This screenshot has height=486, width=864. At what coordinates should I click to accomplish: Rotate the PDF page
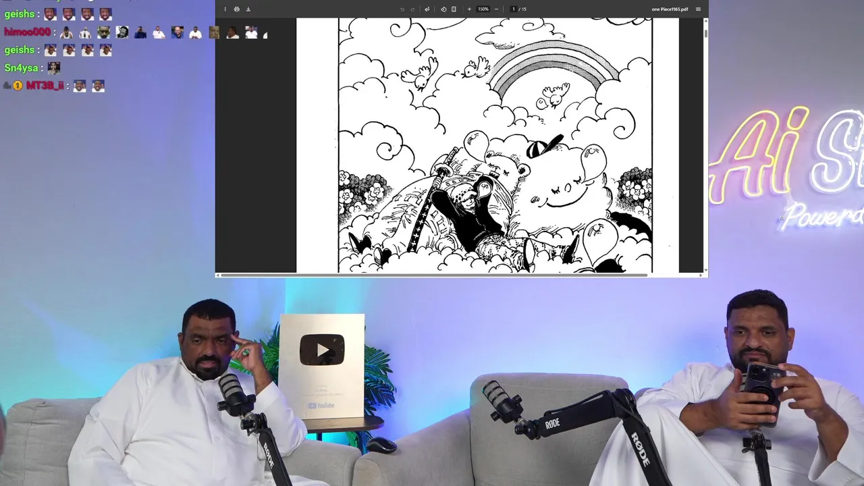tap(443, 9)
